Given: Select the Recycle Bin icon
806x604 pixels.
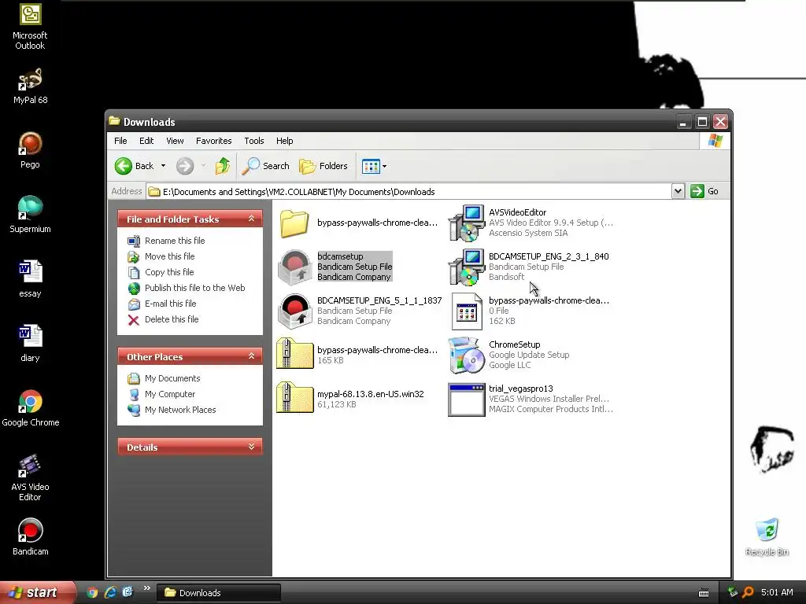Looking at the screenshot, I should click(767, 536).
